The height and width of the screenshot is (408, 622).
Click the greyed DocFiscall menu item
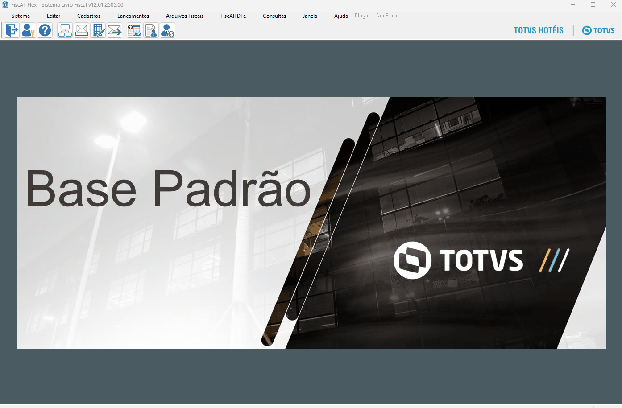point(388,16)
